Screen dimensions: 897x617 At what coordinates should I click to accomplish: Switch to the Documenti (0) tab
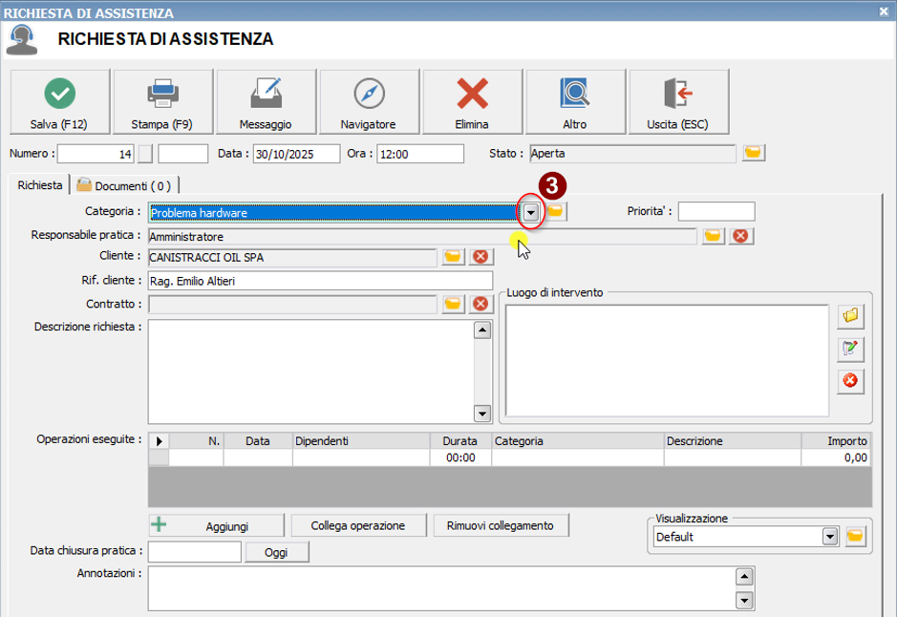124,185
